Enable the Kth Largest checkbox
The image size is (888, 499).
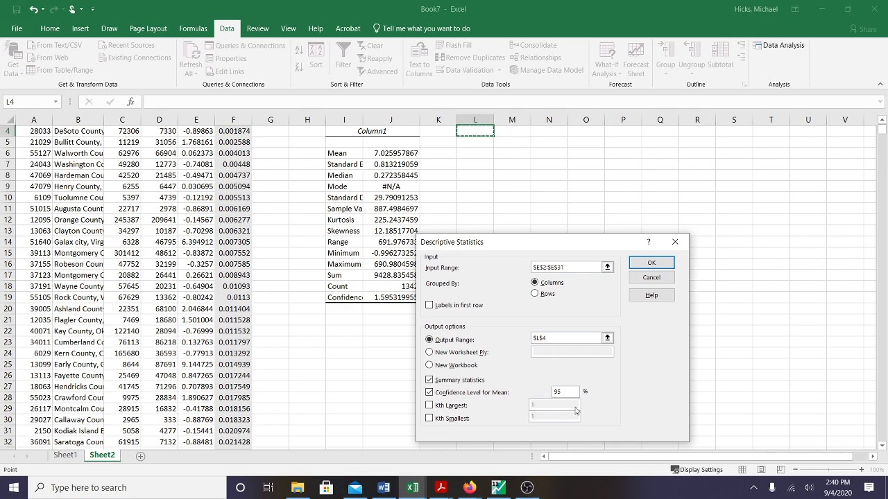point(429,405)
